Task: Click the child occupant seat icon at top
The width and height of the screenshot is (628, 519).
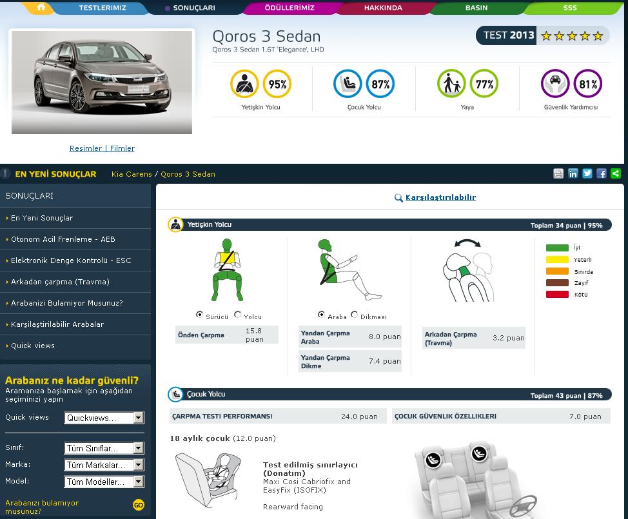Action: pyautogui.click(x=348, y=84)
